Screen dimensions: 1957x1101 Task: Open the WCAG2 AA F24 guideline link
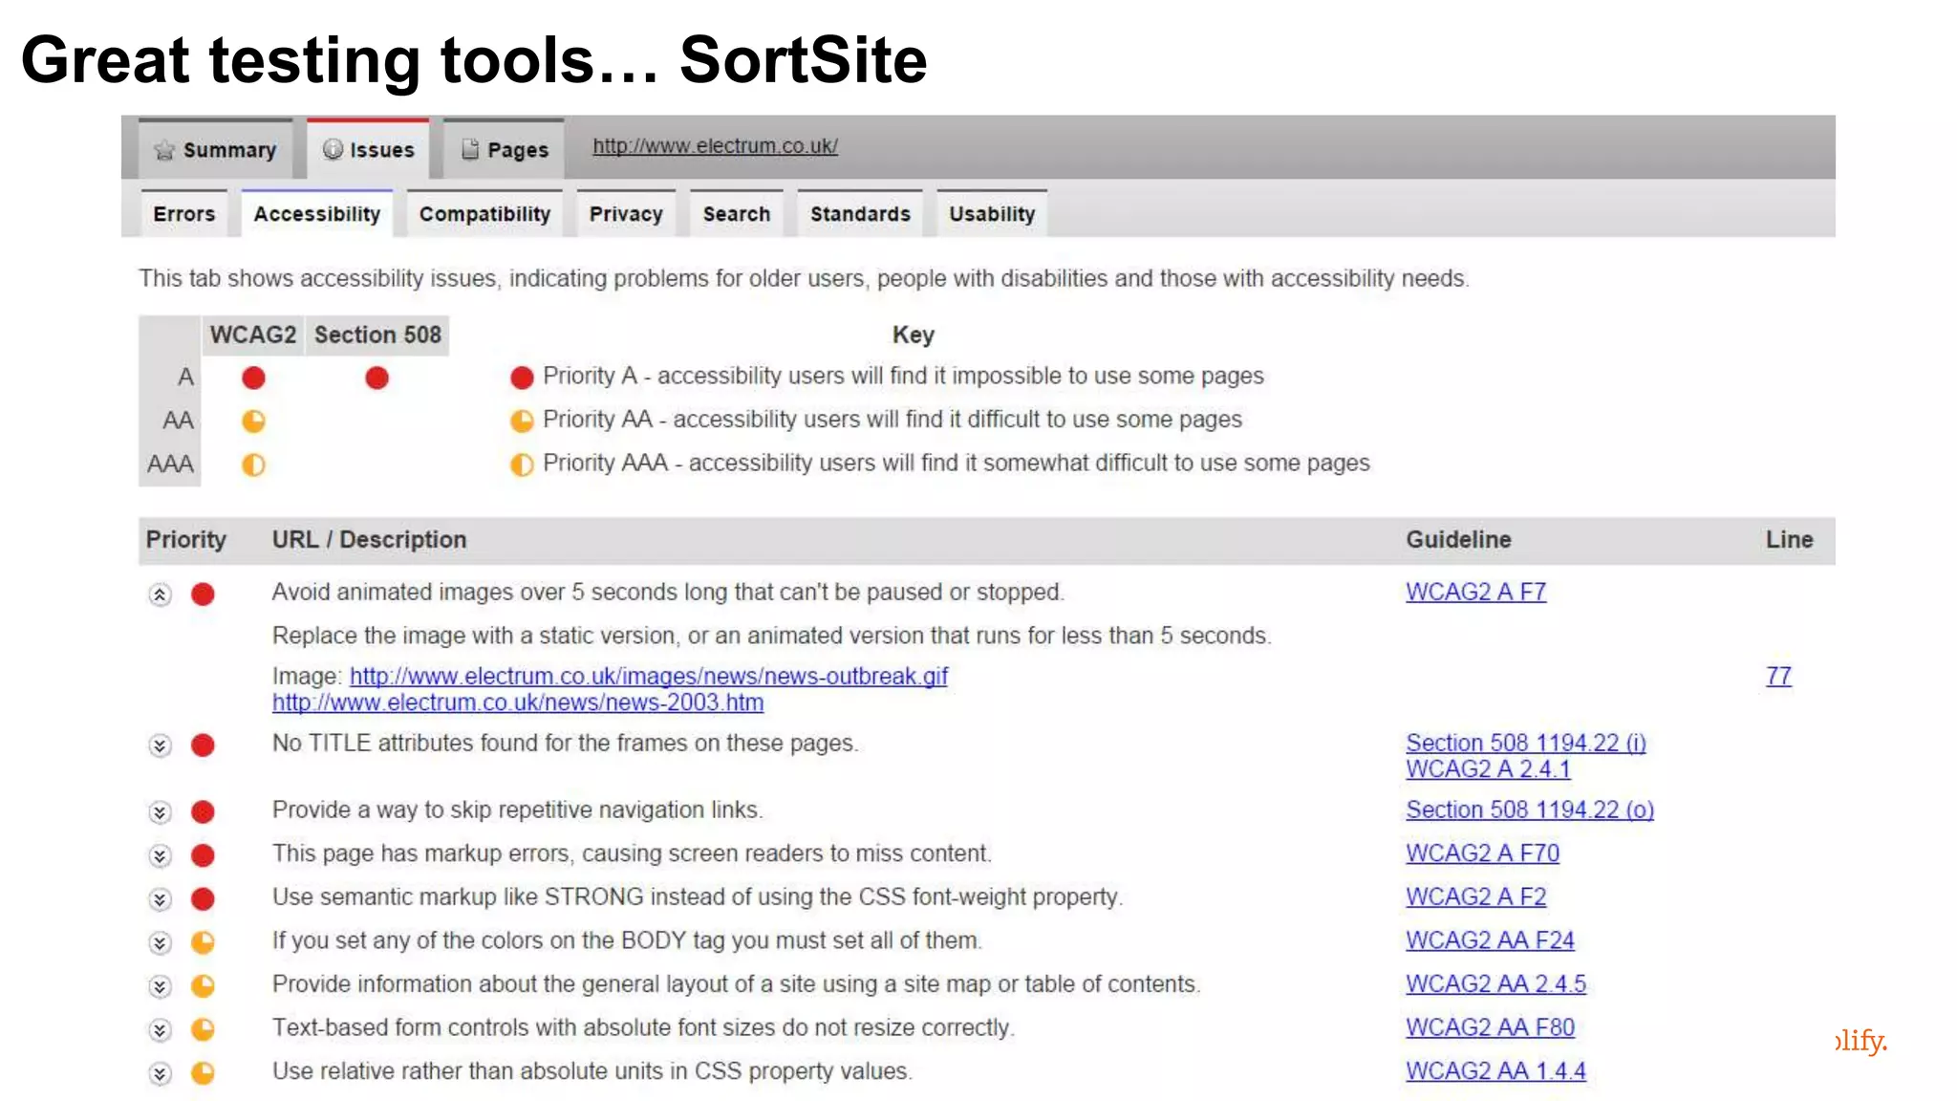coord(1490,940)
